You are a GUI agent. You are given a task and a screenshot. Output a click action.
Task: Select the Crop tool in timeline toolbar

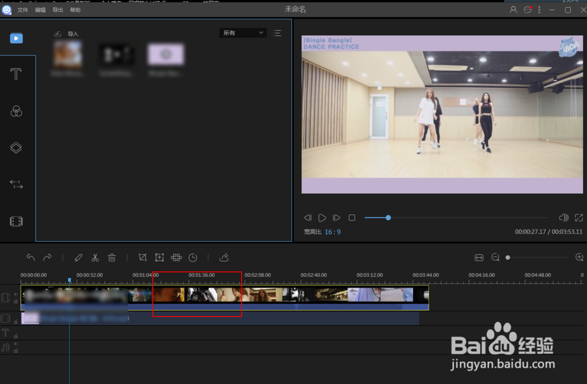tap(143, 257)
